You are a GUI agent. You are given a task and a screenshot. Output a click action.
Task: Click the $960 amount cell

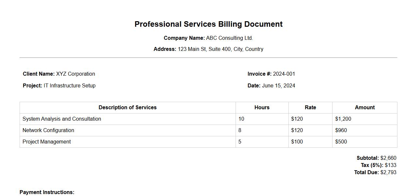pyautogui.click(x=341, y=130)
